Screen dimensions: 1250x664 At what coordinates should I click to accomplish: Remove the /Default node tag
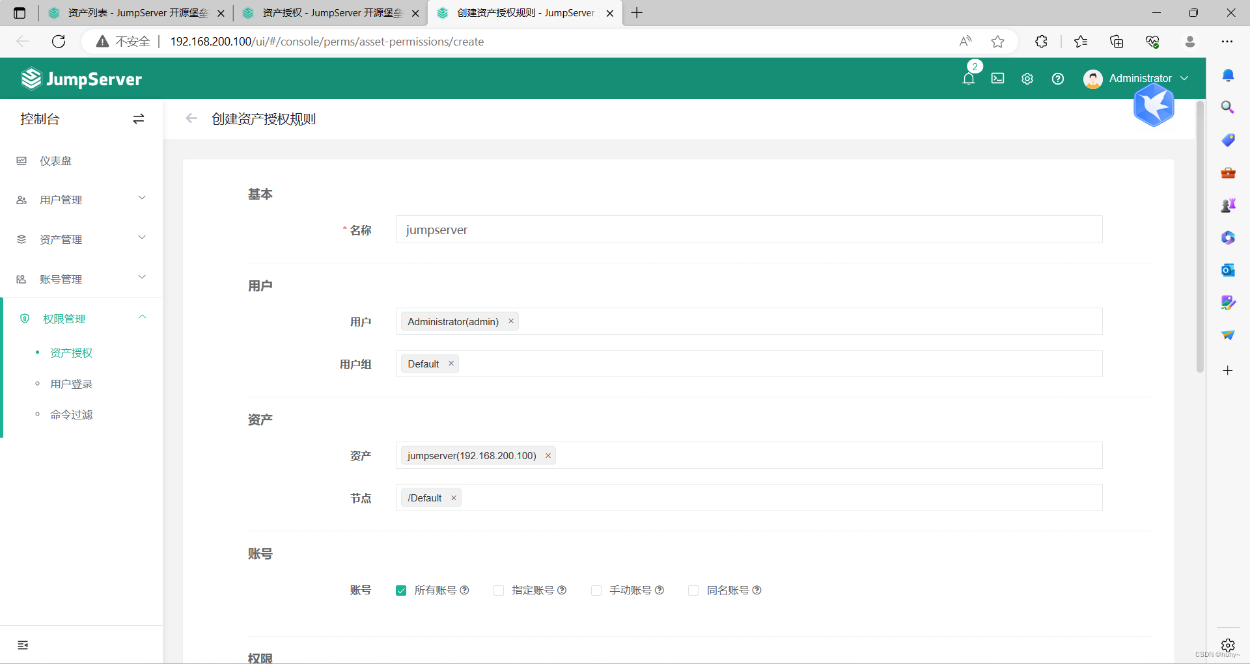[x=454, y=498]
